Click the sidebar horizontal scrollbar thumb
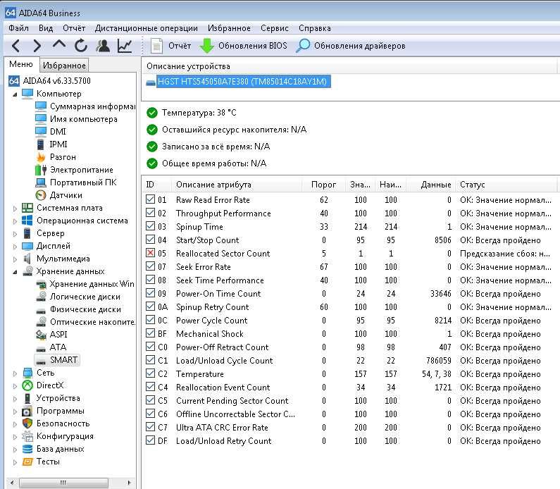 click(63, 483)
